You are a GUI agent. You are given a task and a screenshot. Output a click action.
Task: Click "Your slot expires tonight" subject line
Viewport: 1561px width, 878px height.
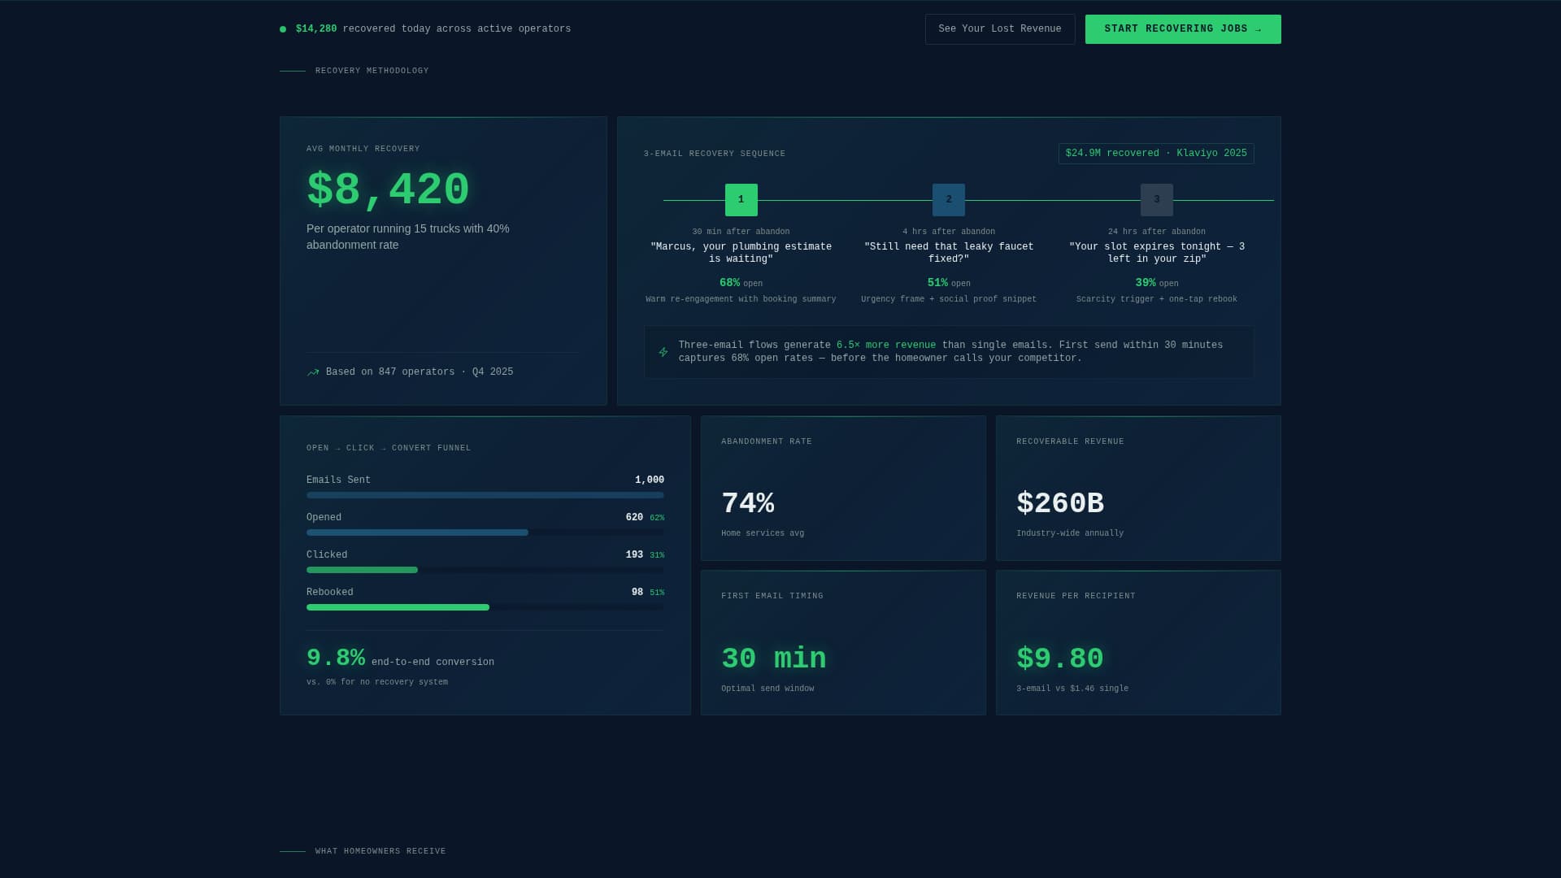pyautogui.click(x=1157, y=253)
